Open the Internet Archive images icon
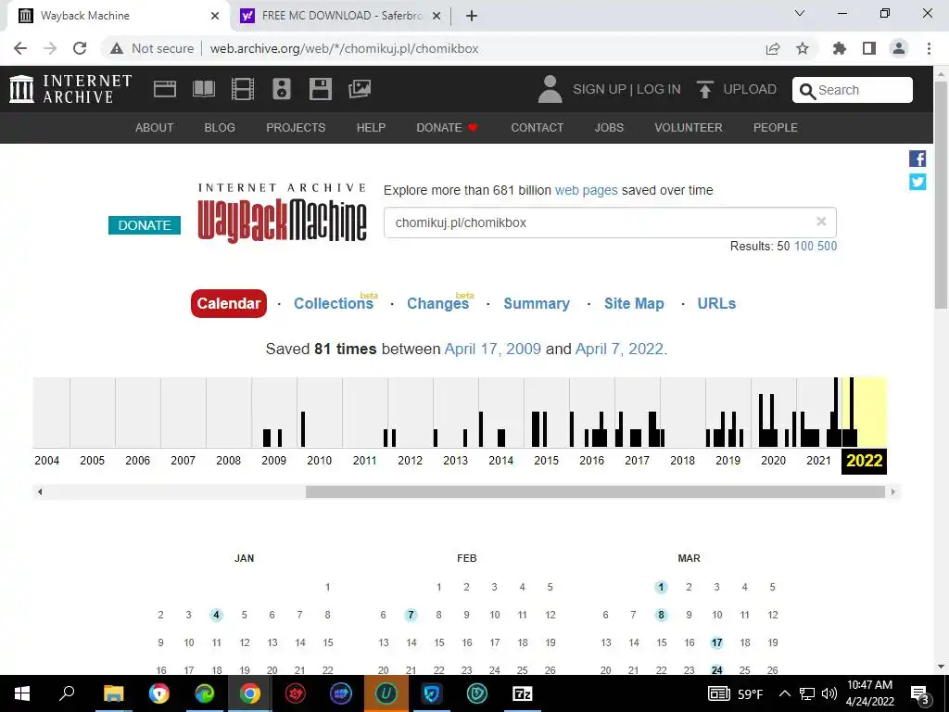This screenshot has width=949, height=712. coord(360,90)
